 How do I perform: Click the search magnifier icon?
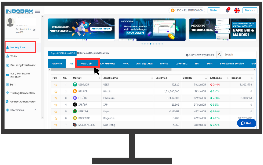pos(220,55)
